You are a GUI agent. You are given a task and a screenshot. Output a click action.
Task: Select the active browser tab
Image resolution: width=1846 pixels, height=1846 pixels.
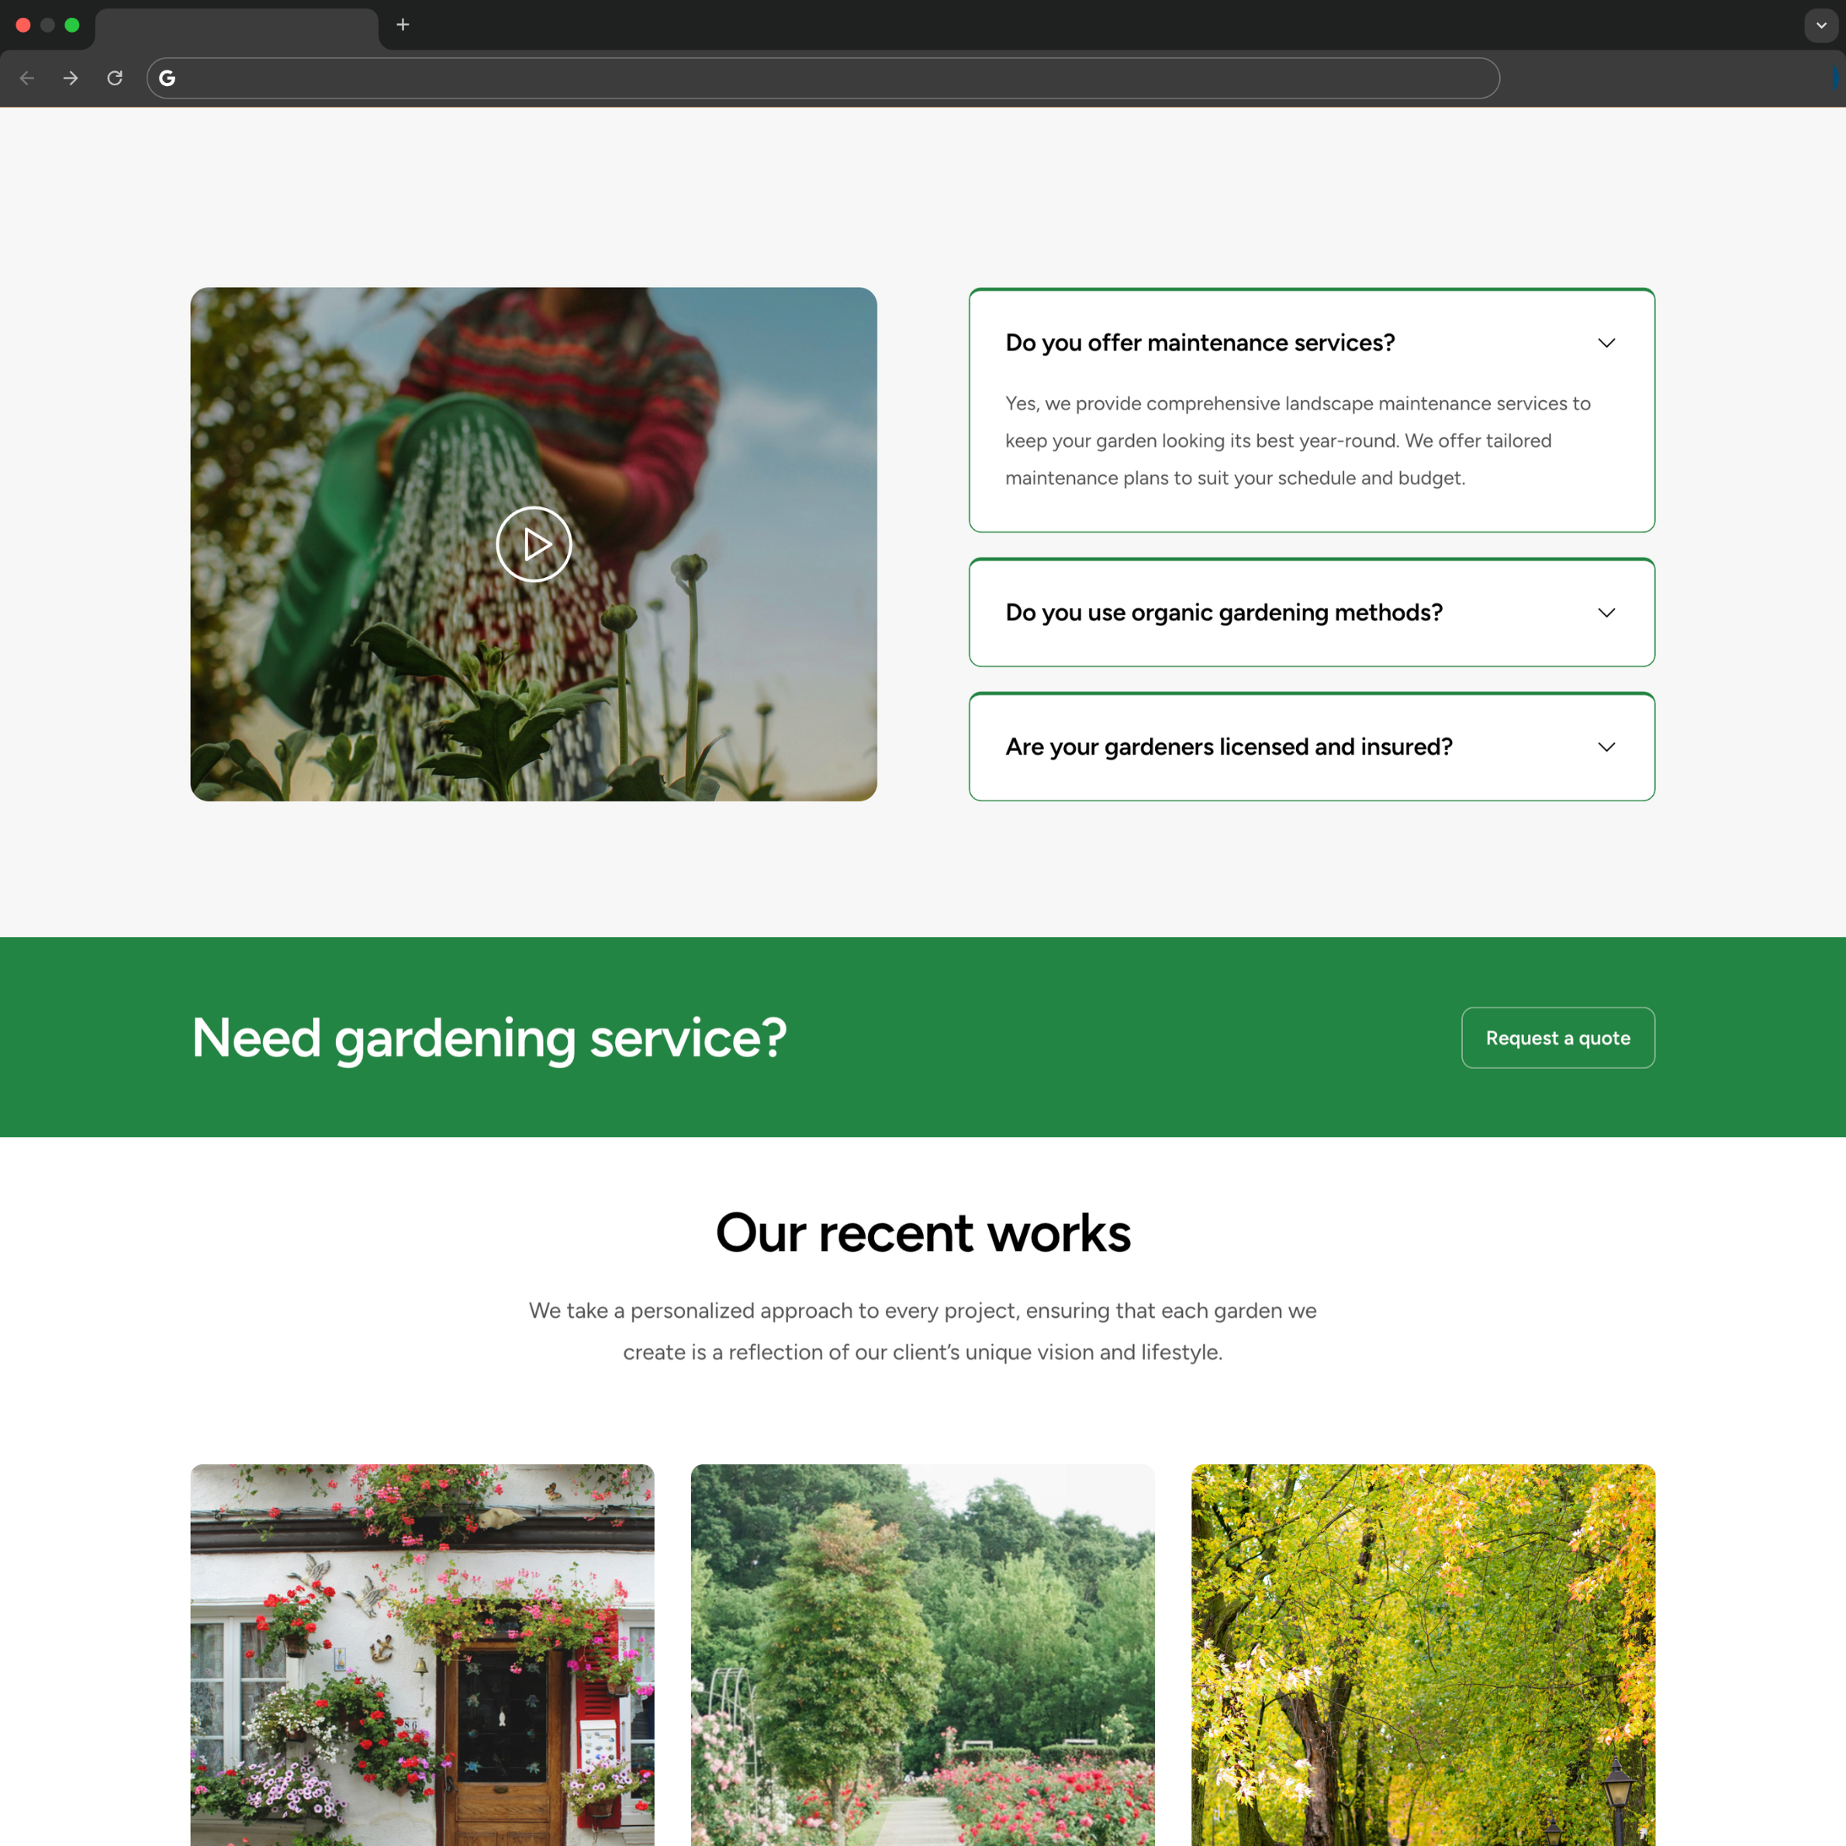237,25
